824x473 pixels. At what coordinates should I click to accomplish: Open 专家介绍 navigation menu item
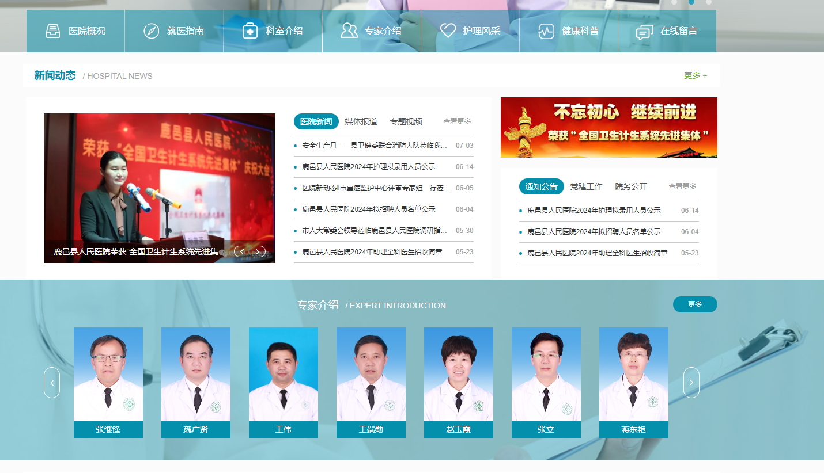tap(372, 31)
